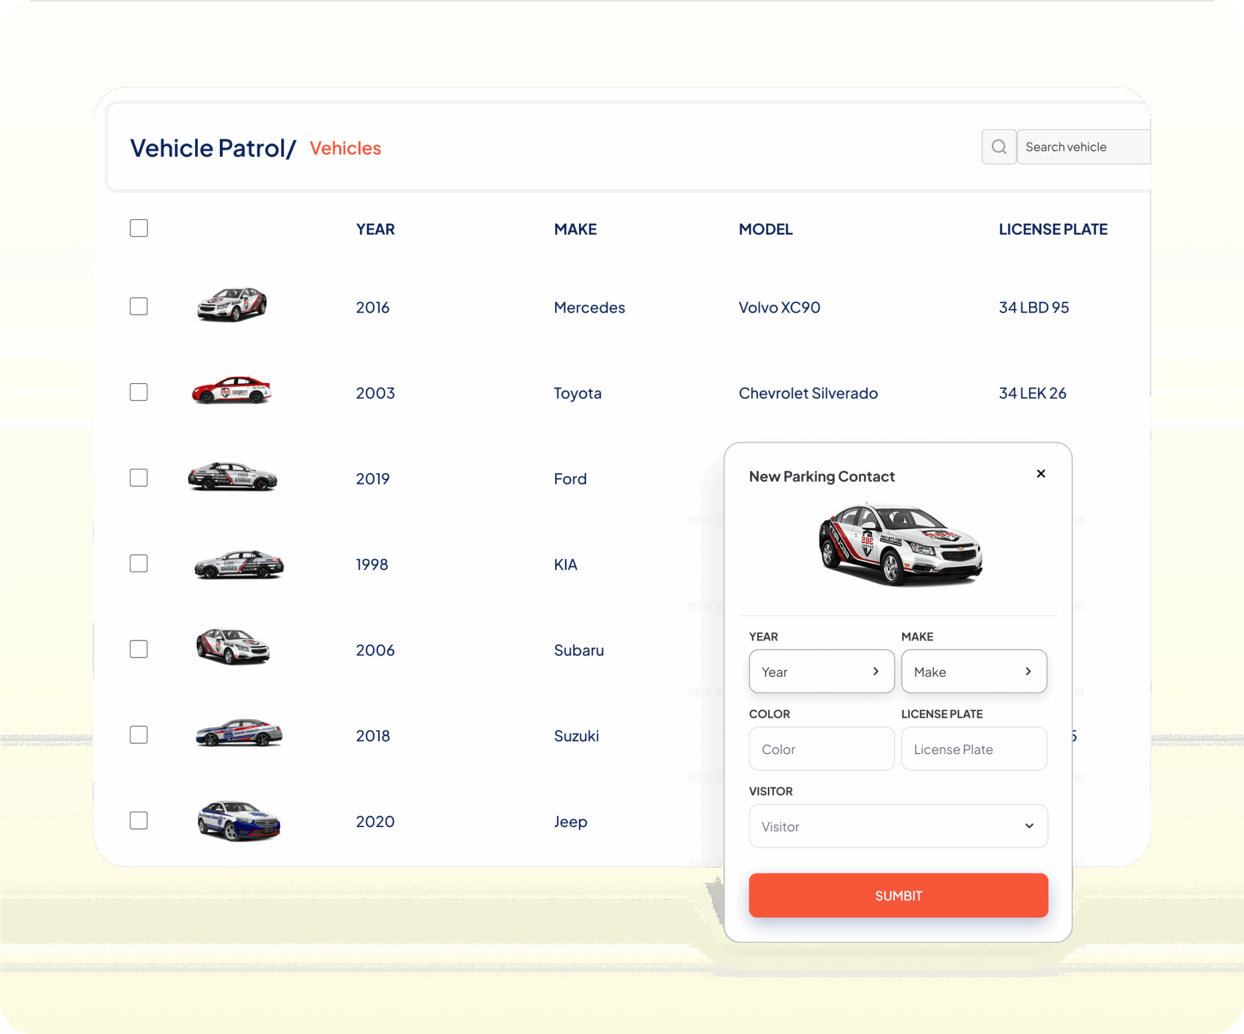Click the Vehicles breadcrumb link
Image resolution: width=1244 pixels, height=1034 pixels.
click(345, 149)
